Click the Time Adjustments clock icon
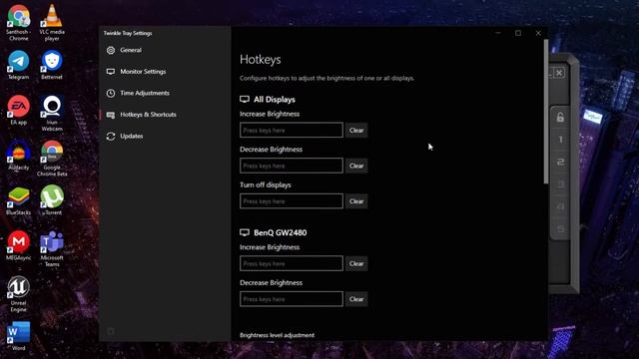The height and width of the screenshot is (359, 639). tap(111, 93)
